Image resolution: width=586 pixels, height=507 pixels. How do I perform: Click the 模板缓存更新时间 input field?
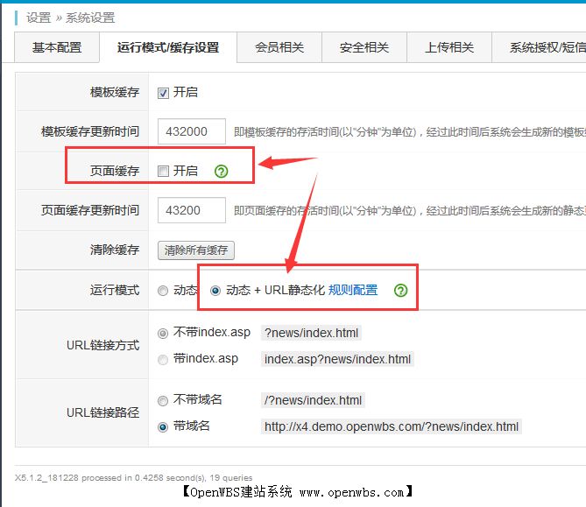pyautogui.click(x=192, y=131)
